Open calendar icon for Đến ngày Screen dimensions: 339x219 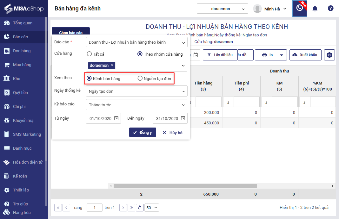point(183,118)
